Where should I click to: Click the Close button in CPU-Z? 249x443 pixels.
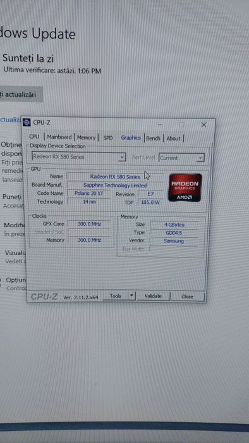click(x=187, y=296)
